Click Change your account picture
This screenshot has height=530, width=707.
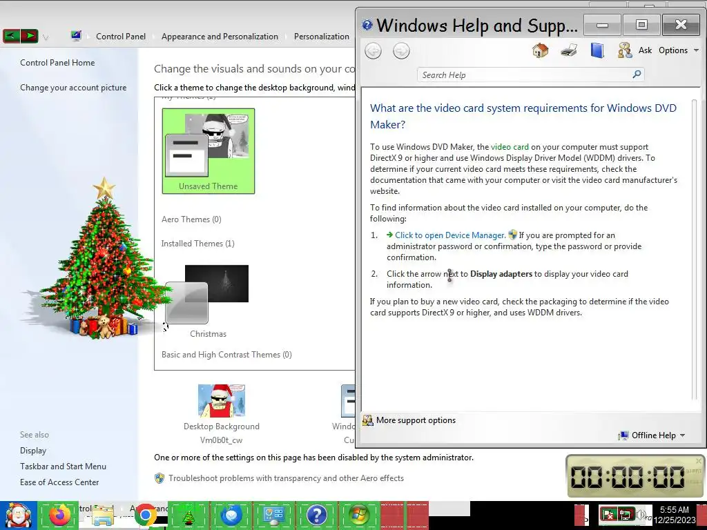(73, 88)
